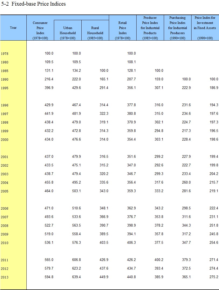Select retail price value 354.4
The width and height of the screenshot is (219, 290).
[131, 139]
